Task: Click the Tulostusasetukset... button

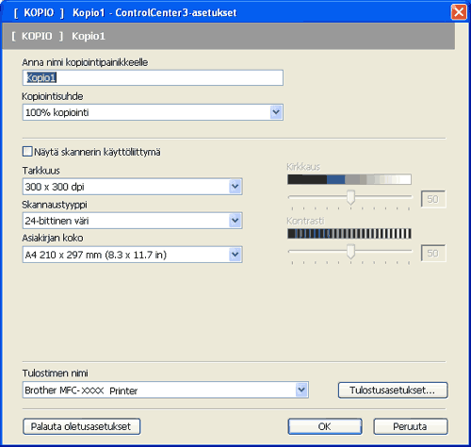Action: [x=393, y=390]
